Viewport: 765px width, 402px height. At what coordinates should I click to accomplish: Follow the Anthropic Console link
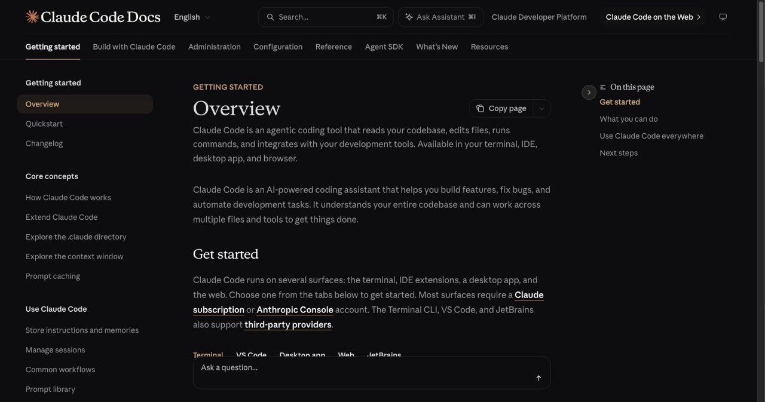pyautogui.click(x=295, y=309)
